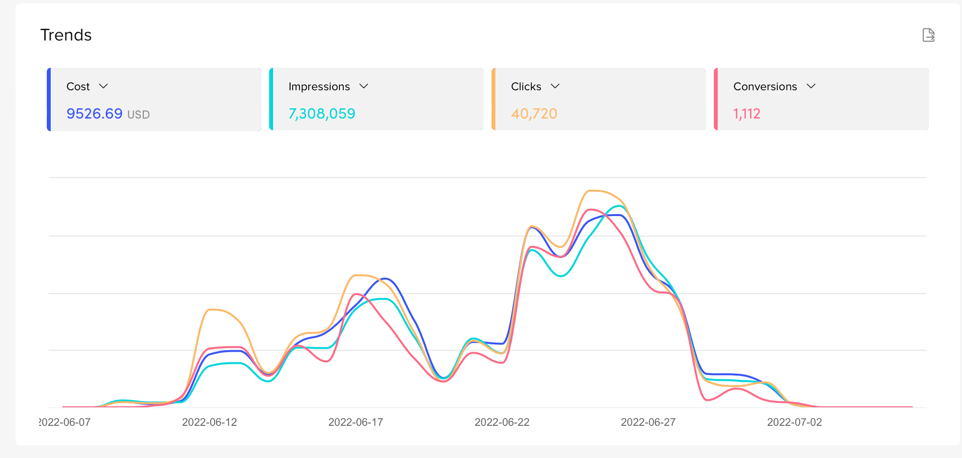Click the Trends section heading
This screenshot has height=458, width=962.
tap(66, 35)
